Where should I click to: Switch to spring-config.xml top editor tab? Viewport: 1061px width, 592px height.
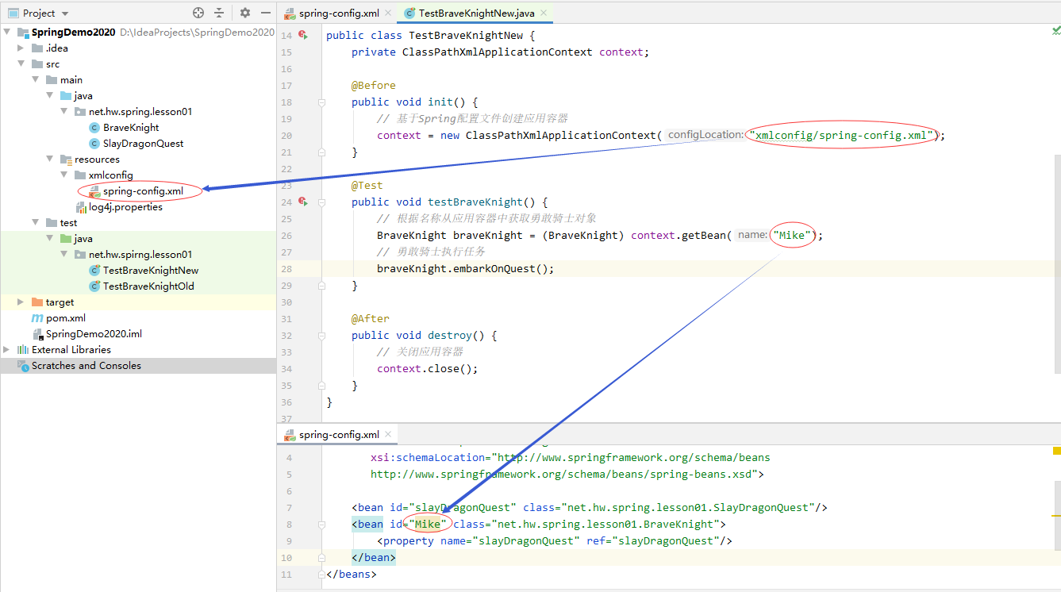click(339, 13)
